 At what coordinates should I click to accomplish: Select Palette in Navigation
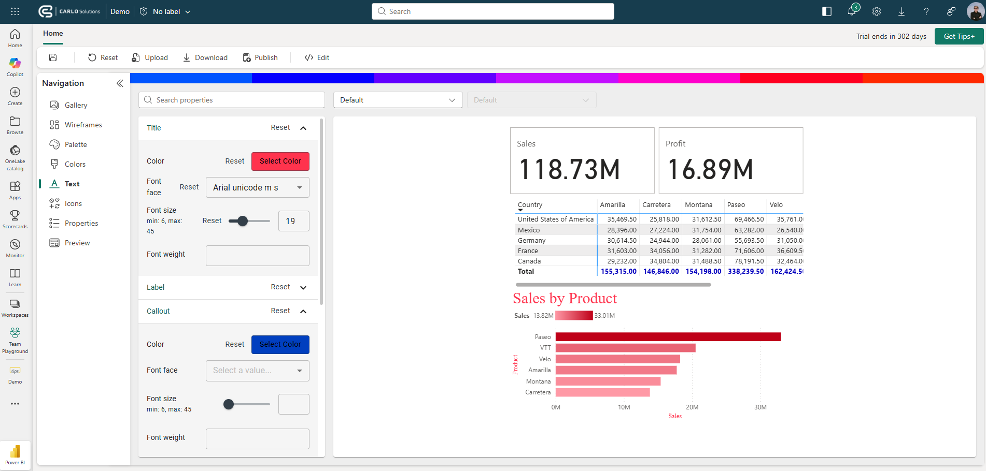pyautogui.click(x=76, y=144)
